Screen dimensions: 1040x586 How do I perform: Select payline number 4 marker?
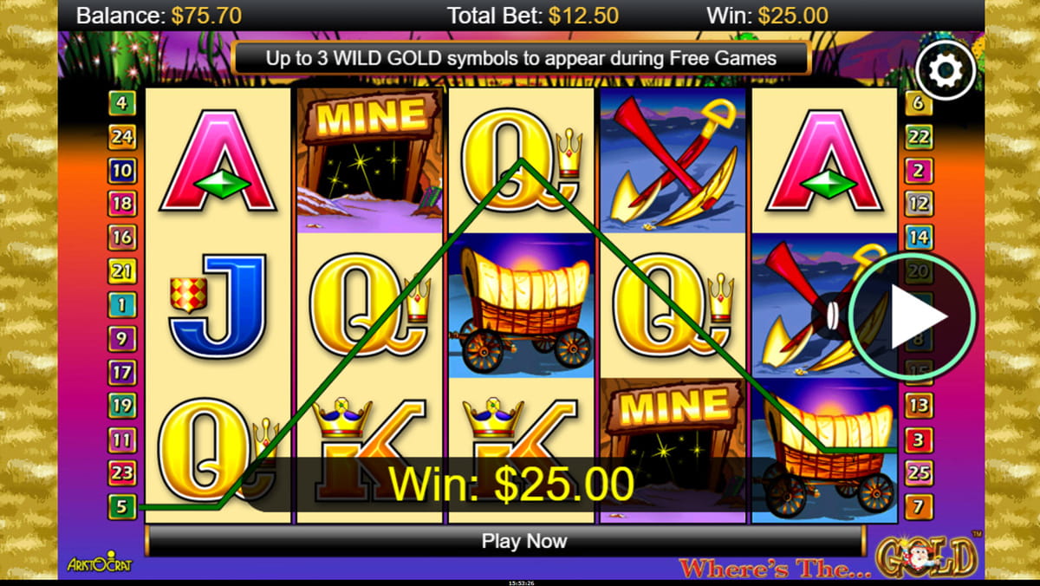[x=122, y=104]
